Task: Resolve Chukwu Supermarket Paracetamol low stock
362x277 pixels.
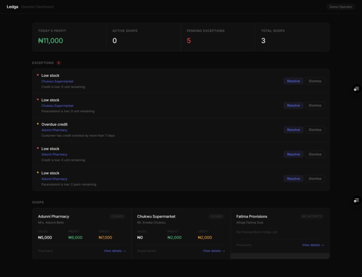Action: click(293, 105)
